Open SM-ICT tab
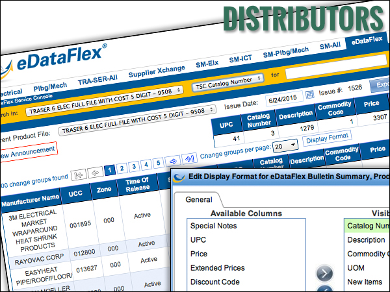The width and height of the screenshot is (390, 292). [x=240, y=59]
